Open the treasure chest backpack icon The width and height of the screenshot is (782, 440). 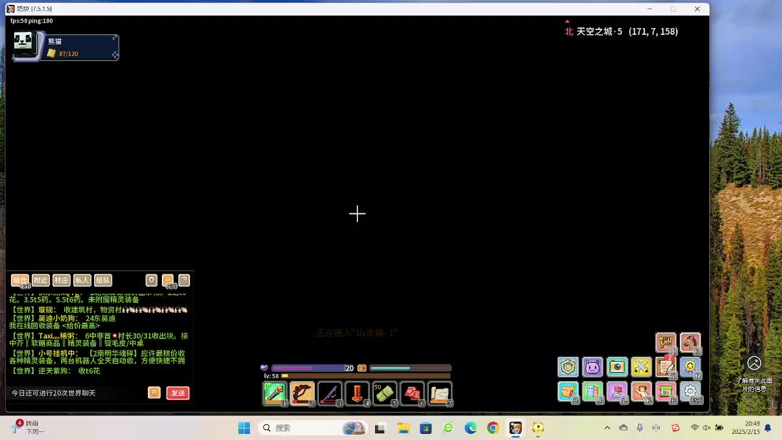(x=568, y=391)
